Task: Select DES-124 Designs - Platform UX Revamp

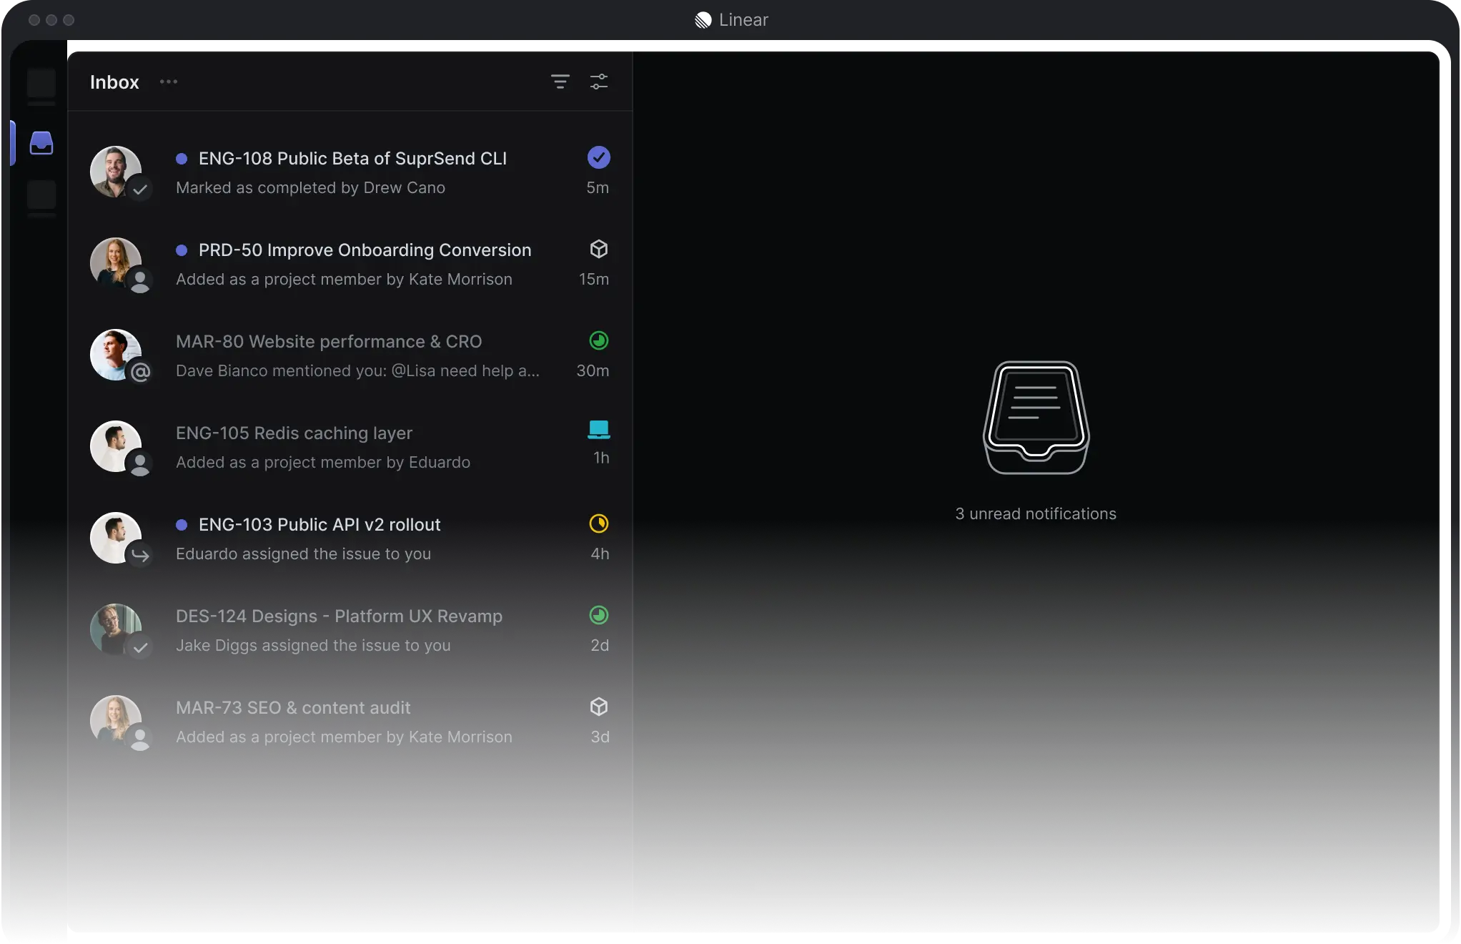Action: pyautogui.click(x=339, y=616)
